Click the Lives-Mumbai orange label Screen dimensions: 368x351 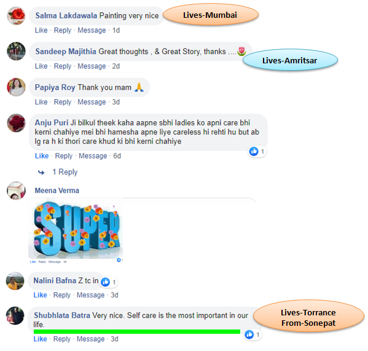pos(211,15)
